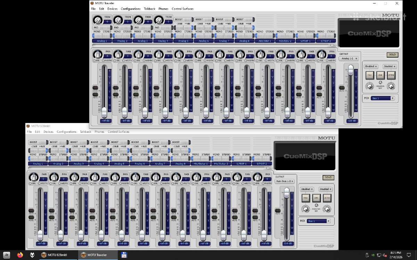Screen dimensions: 417x260
Task: Open Configurations menu in MOTU Traveler window
Action: [131, 9]
